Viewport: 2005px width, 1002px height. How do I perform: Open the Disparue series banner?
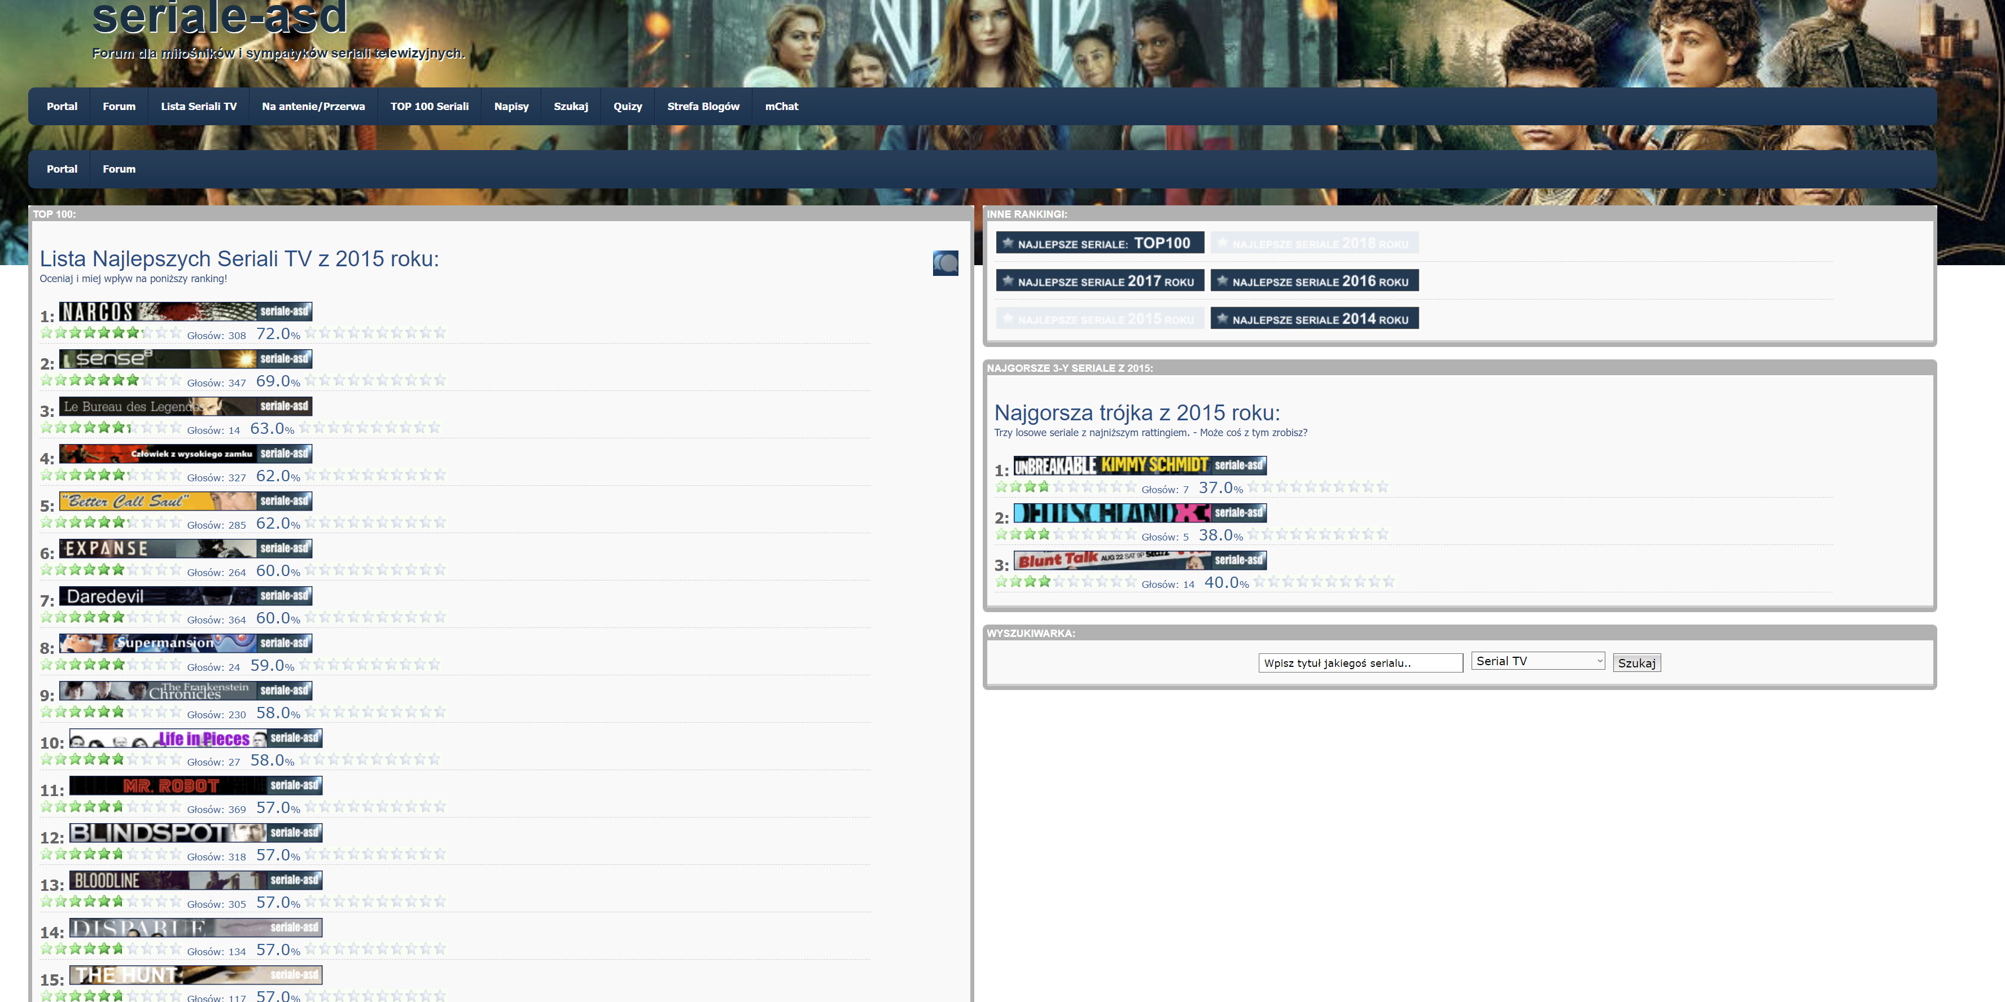(195, 928)
